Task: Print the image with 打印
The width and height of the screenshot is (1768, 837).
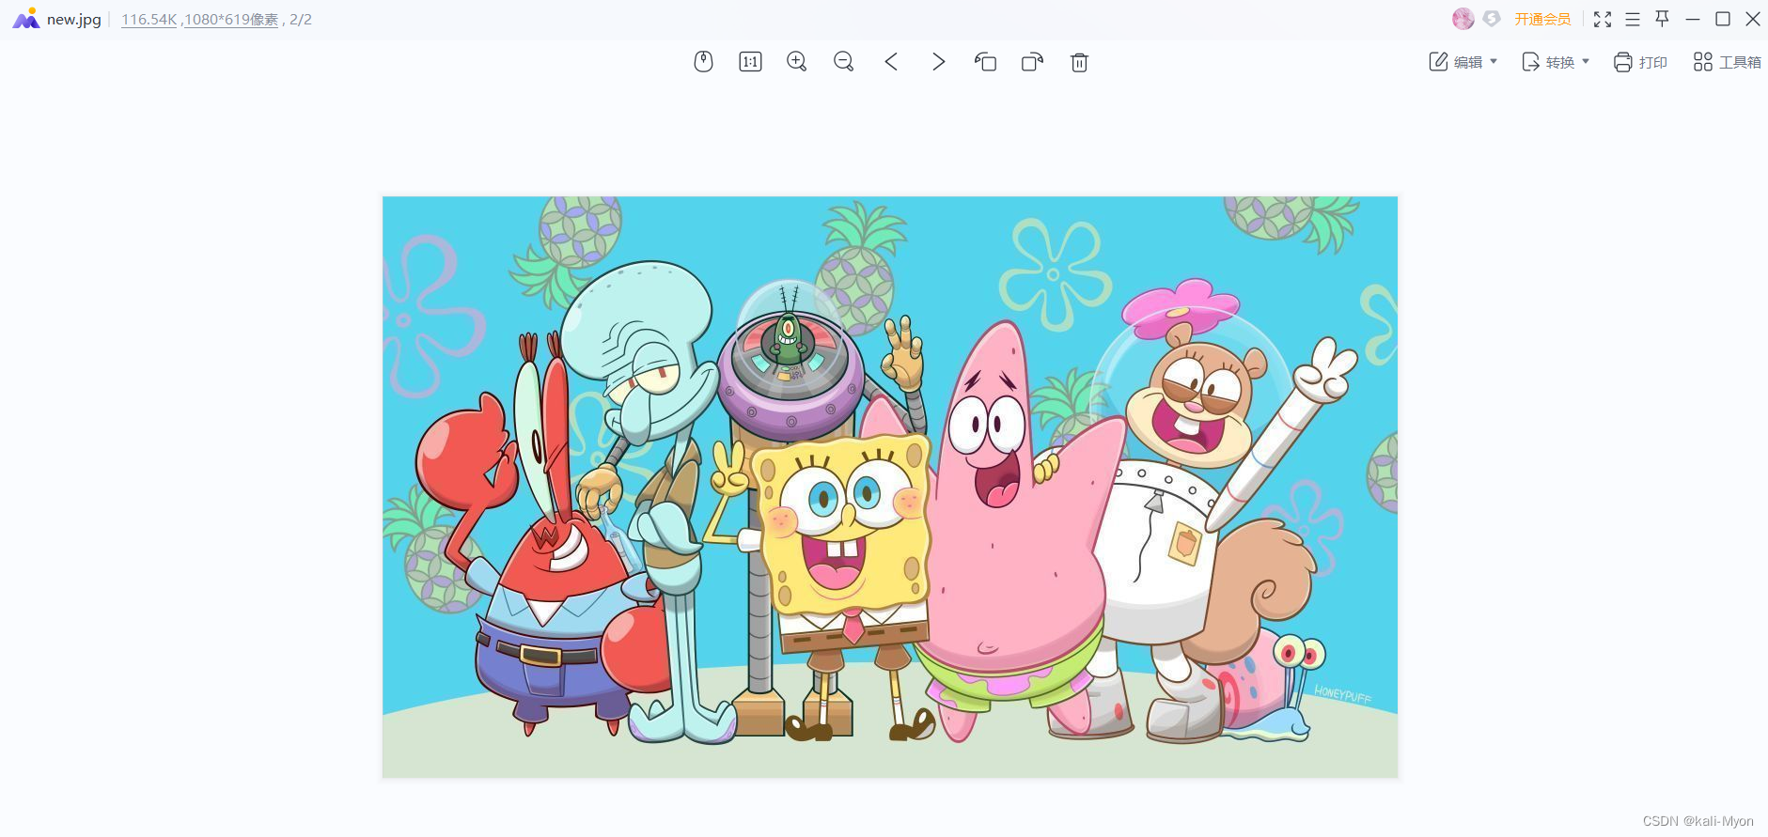Action: (1640, 62)
